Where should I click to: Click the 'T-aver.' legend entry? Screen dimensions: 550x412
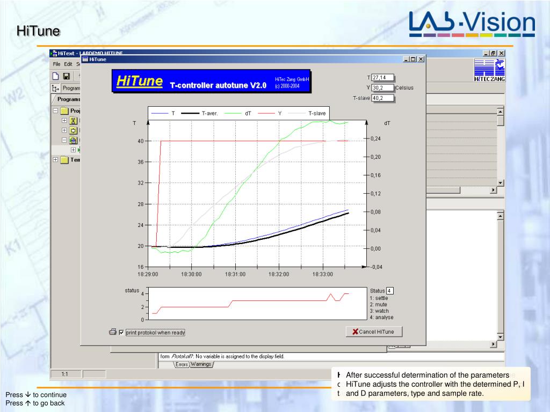[200, 113]
